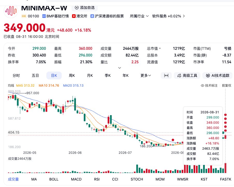The width and height of the screenshot is (234, 187).
Task: Open 高级工具 advanced tools
Action: click(x=187, y=75)
